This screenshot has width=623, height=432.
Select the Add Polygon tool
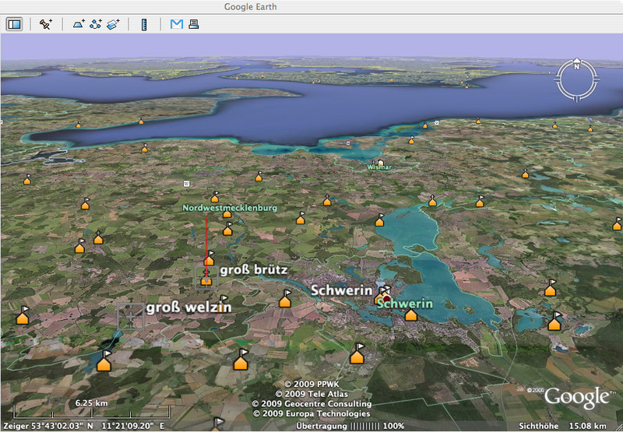pyautogui.click(x=79, y=24)
